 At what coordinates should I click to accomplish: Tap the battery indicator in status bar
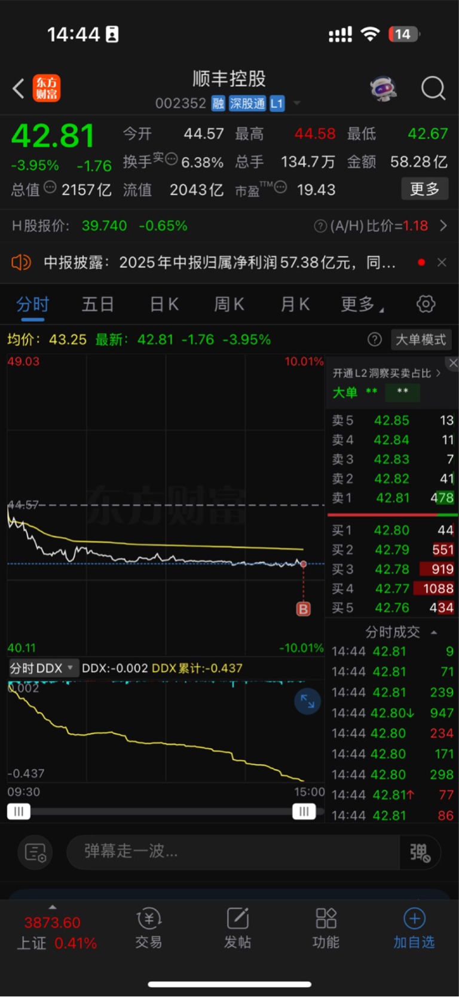pyautogui.click(x=404, y=34)
